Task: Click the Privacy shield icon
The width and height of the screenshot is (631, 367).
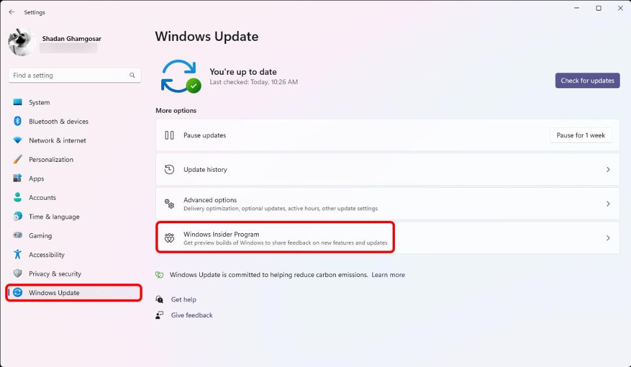Action: 18,273
